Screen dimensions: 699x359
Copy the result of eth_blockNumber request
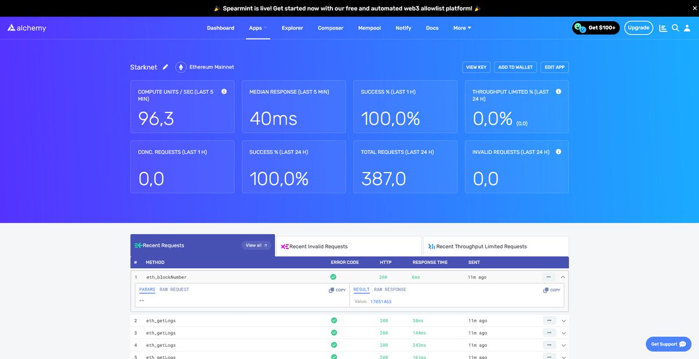click(552, 290)
